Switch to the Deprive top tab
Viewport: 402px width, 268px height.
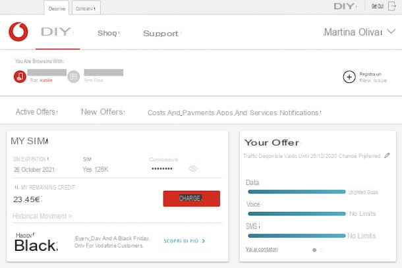57,8
